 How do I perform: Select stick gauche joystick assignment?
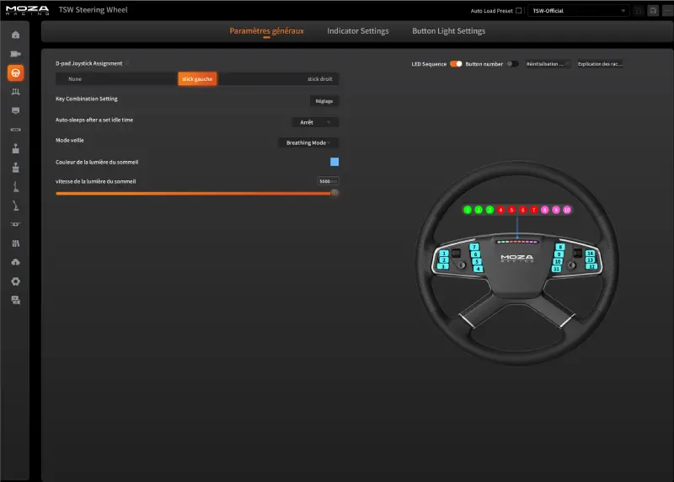[197, 78]
